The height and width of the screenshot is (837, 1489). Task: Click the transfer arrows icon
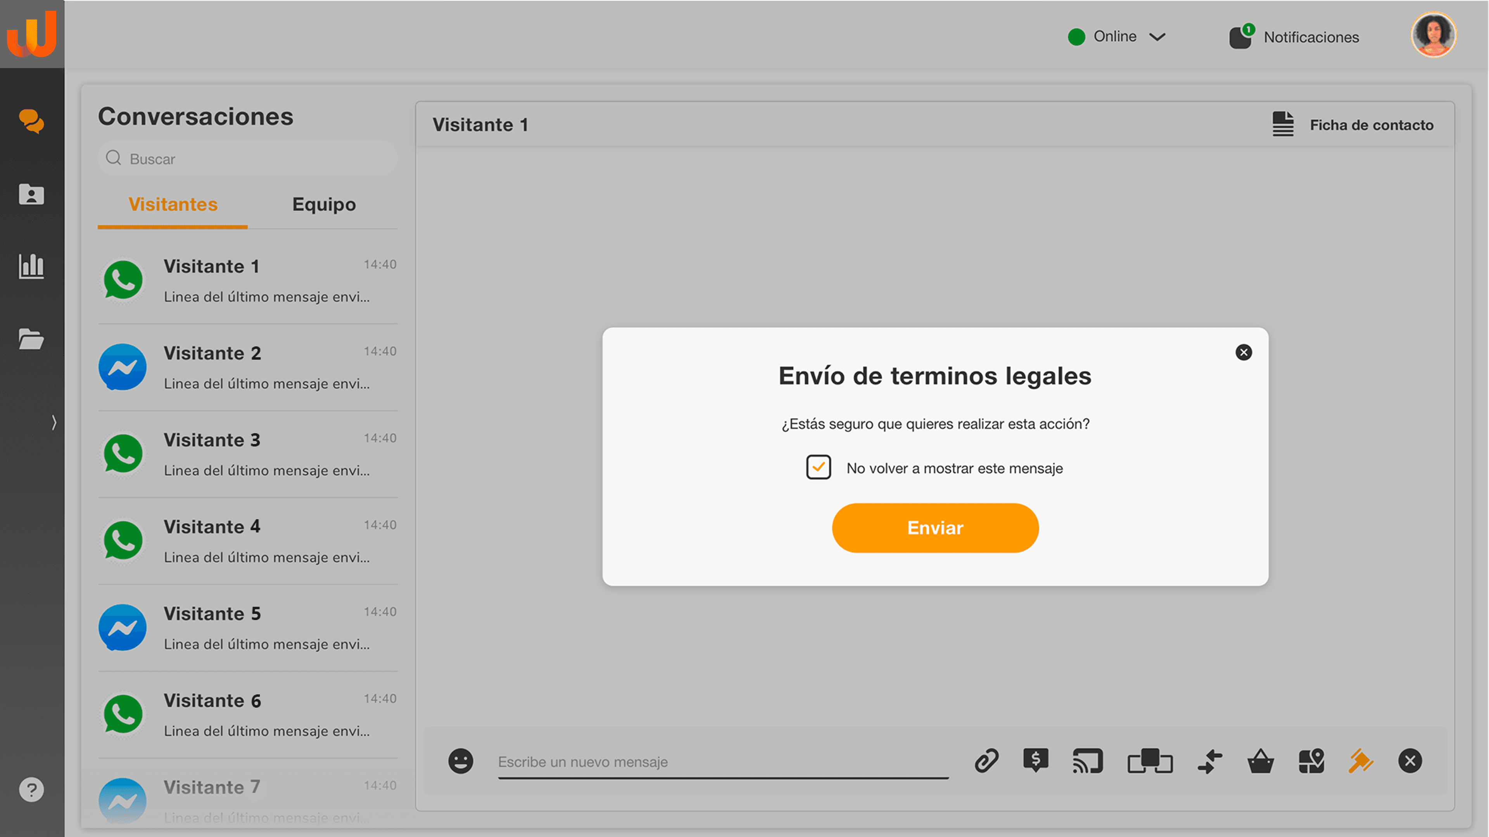coord(1210,761)
